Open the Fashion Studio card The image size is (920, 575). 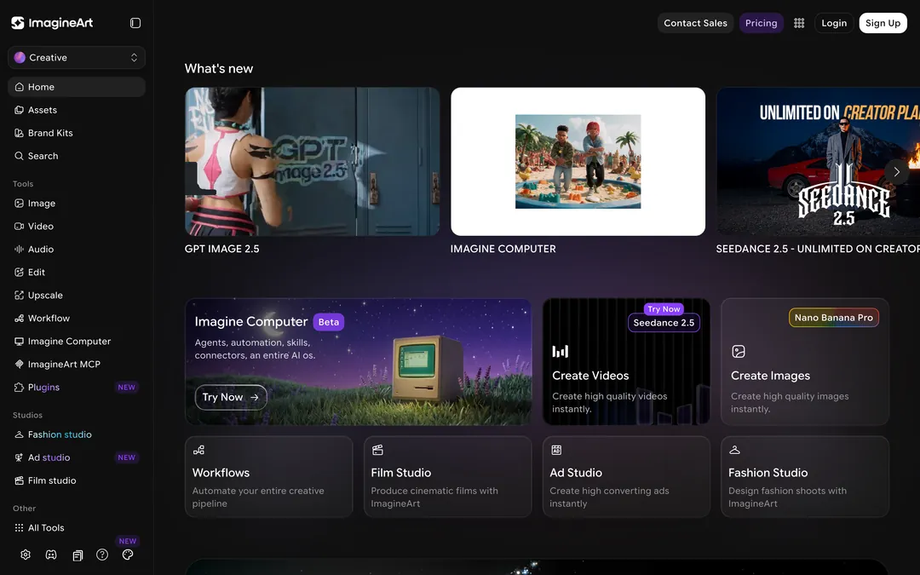(x=804, y=476)
